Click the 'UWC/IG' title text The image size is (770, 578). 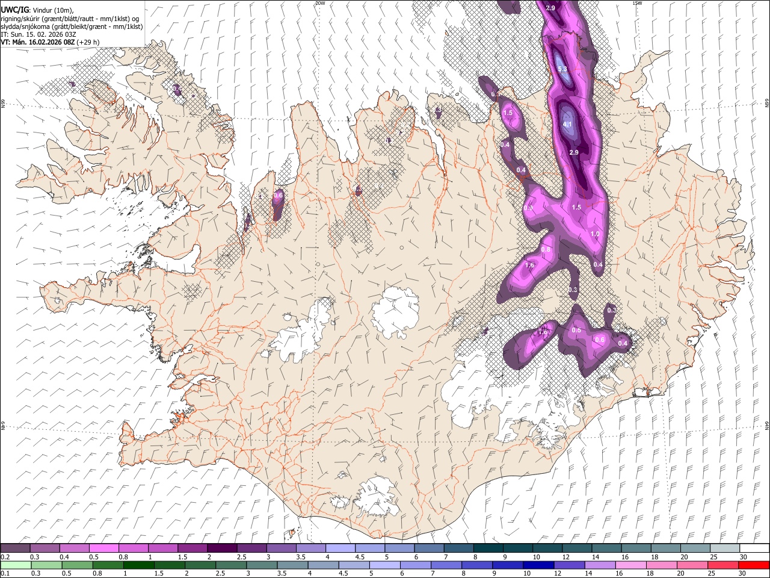tap(14, 10)
